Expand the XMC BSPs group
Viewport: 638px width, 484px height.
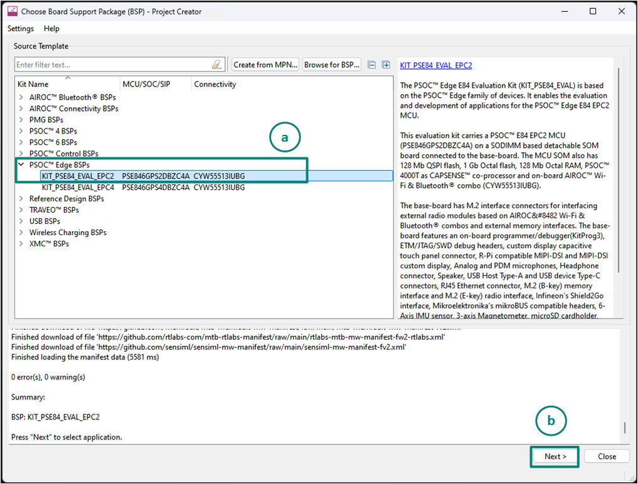(21, 244)
